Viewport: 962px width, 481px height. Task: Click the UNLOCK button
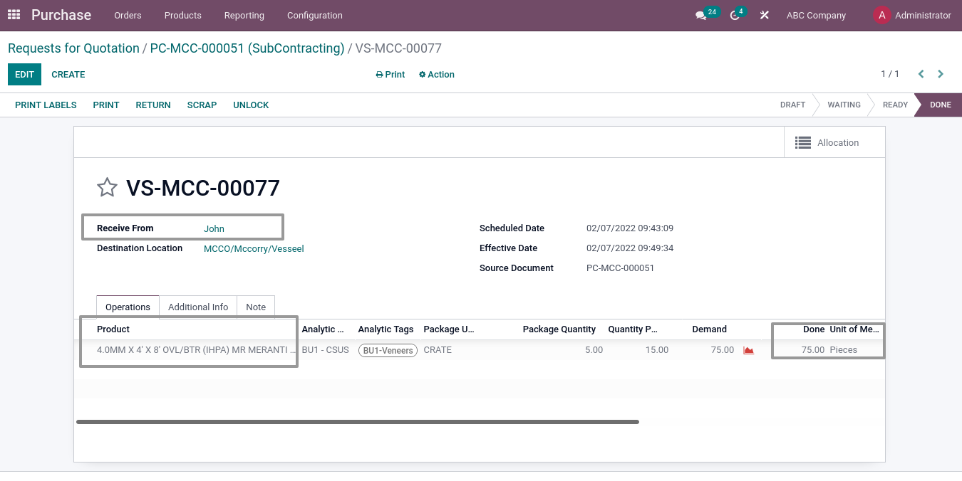click(251, 105)
